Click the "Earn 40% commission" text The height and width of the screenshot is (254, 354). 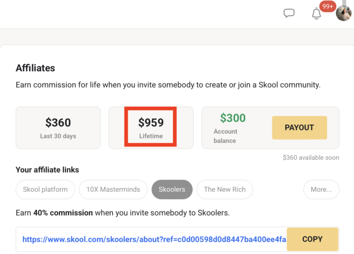122,213
